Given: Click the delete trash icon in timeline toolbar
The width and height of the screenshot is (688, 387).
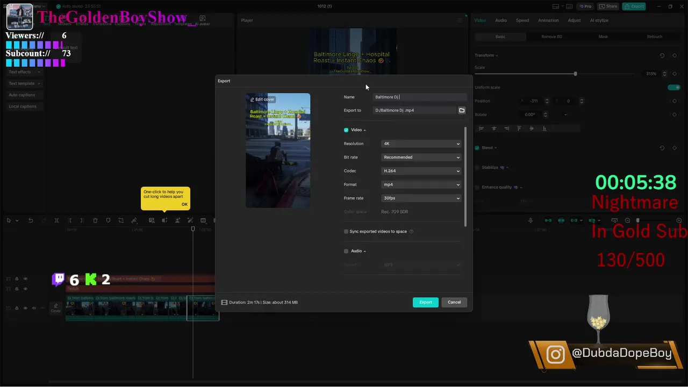Looking at the screenshot, I should 95,220.
